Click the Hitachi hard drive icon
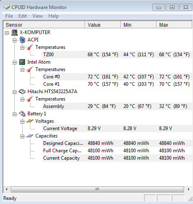The width and height of the screenshot is (193, 204). click(x=22, y=92)
